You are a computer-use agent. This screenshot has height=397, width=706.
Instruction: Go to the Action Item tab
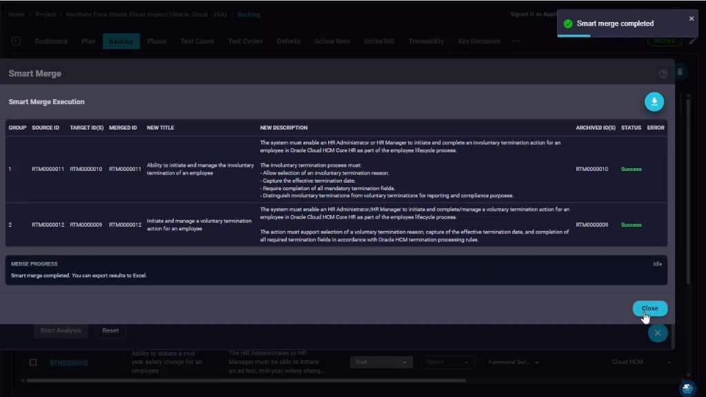click(332, 41)
